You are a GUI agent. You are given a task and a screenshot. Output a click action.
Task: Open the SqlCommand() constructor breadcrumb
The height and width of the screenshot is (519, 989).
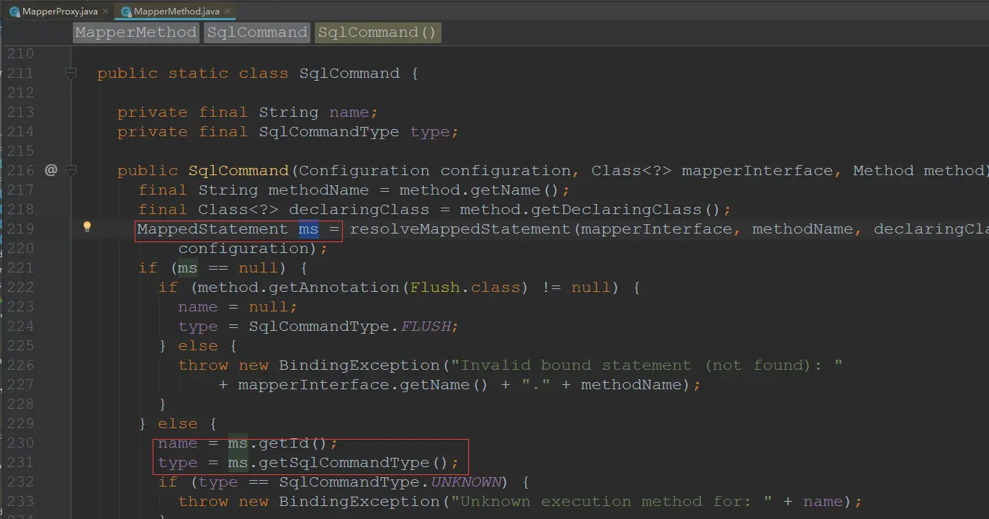click(377, 32)
